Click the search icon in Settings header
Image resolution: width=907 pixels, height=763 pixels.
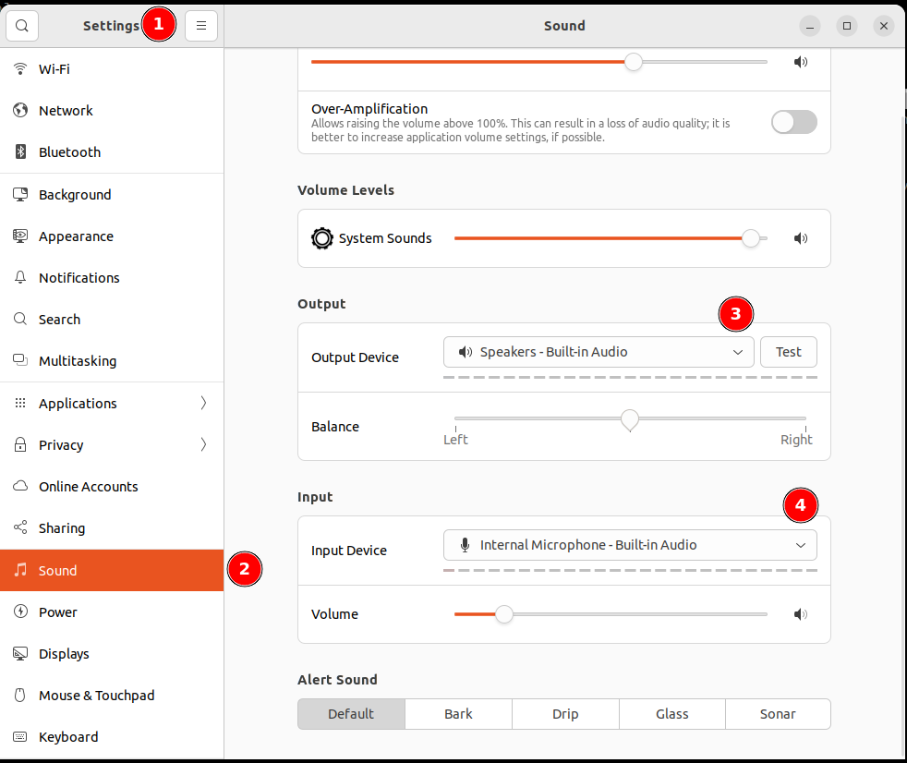[x=22, y=26]
